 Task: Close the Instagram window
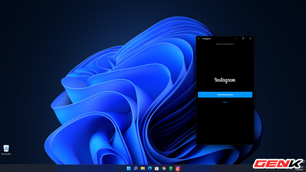(x=251, y=38)
